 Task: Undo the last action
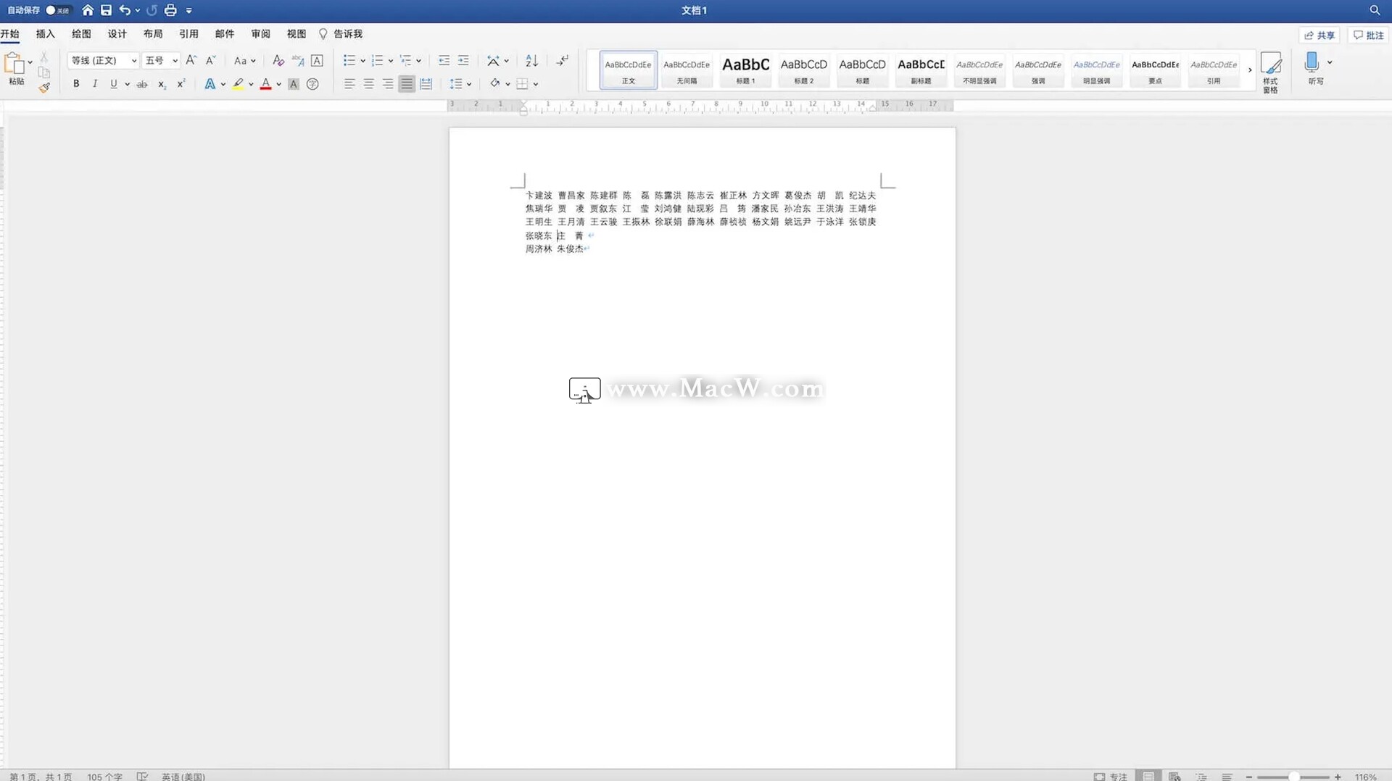[x=125, y=10]
